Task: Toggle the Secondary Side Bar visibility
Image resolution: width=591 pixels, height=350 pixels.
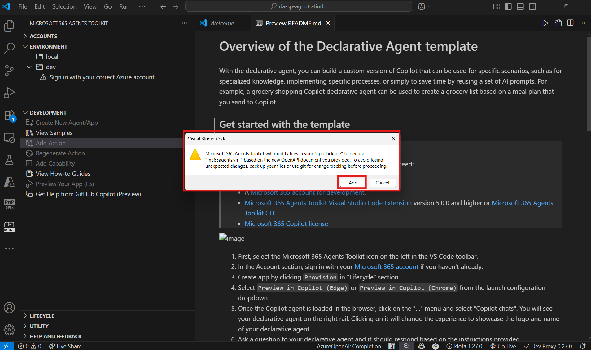Action: tap(532, 6)
